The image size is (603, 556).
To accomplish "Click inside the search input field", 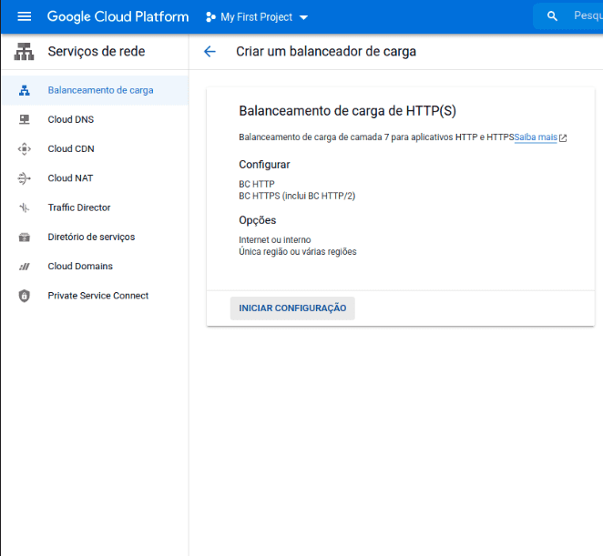I will click(586, 16).
